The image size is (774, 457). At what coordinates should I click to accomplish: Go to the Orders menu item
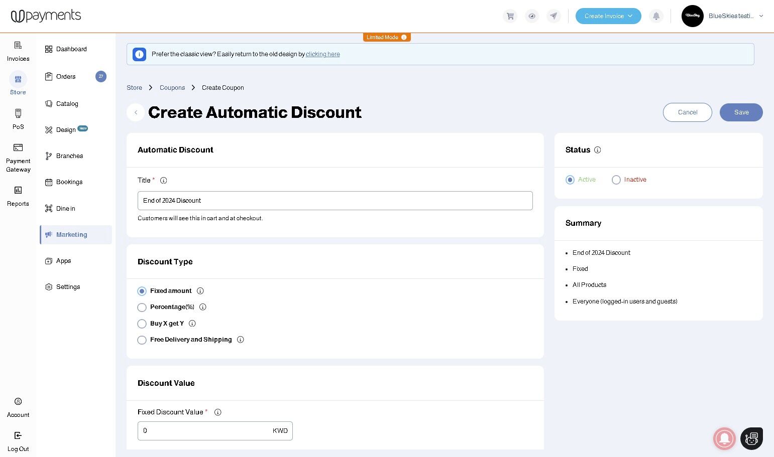point(66,77)
